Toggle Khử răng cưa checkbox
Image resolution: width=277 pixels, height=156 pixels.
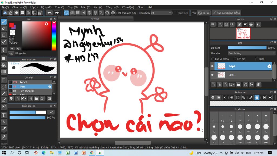(x=119, y=13)
